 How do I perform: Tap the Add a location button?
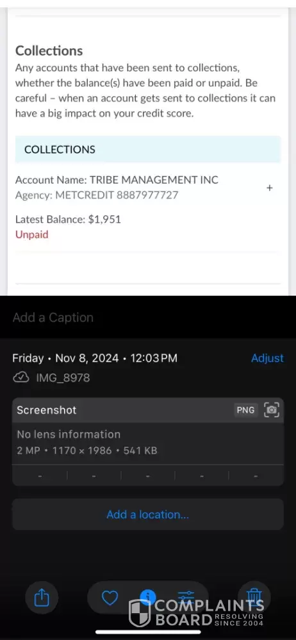[147, 515]
